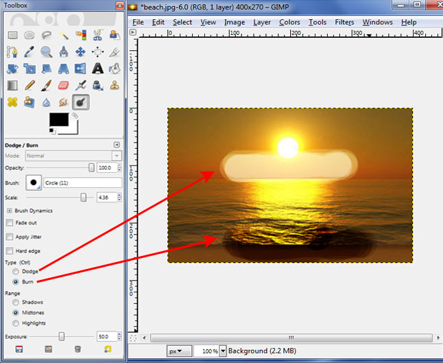The height and width of the screenshot is (363, 443).
Task: Swap foreground and background colors
Action: click(75, 116)
